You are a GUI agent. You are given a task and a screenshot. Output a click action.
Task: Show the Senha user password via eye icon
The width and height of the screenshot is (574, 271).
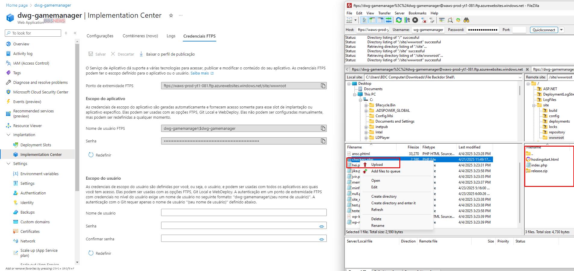[x=321, y=226]
